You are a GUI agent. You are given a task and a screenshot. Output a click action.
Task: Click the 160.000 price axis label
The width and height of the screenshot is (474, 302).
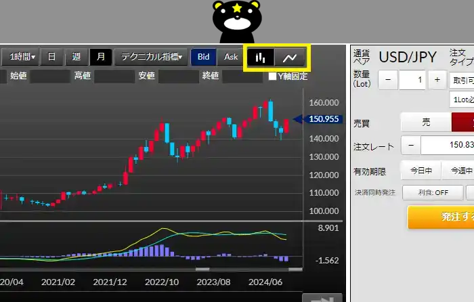[324, 103]
